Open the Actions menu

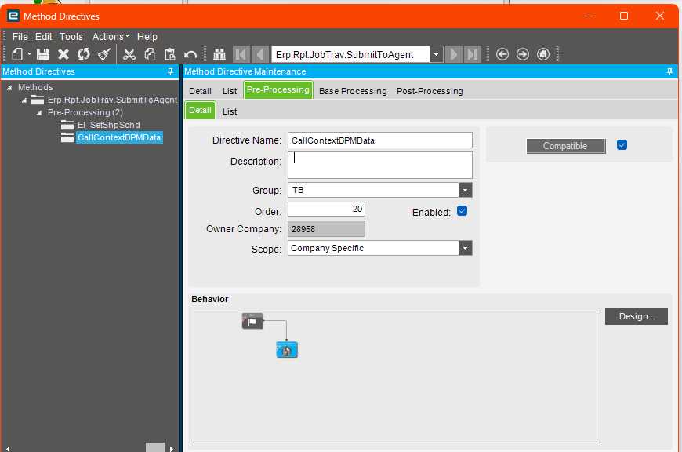tap(111, 37)
